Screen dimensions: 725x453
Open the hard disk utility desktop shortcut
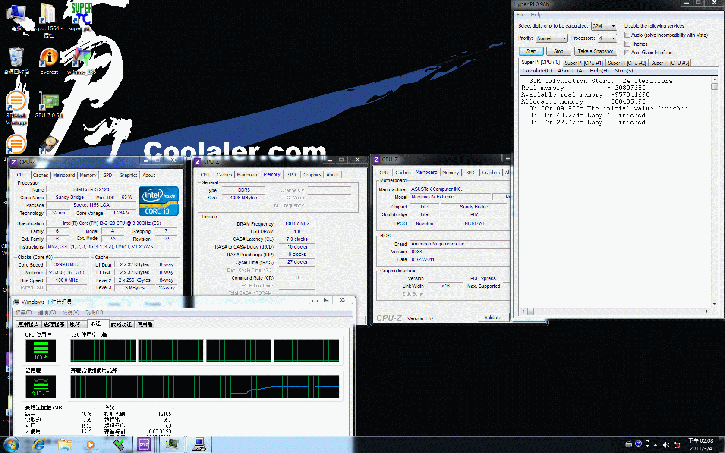point(48,145)
